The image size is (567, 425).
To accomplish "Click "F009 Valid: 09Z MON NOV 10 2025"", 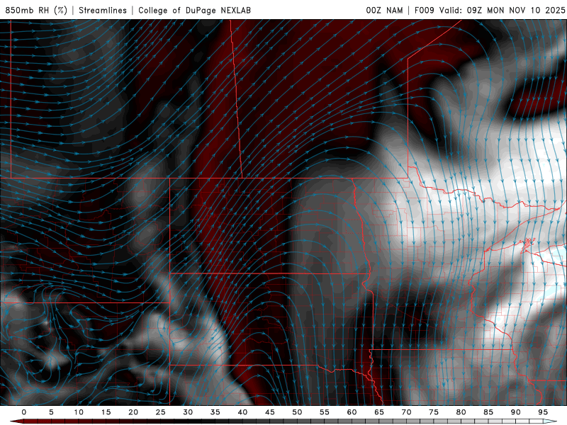I will (x=490, y=10).
